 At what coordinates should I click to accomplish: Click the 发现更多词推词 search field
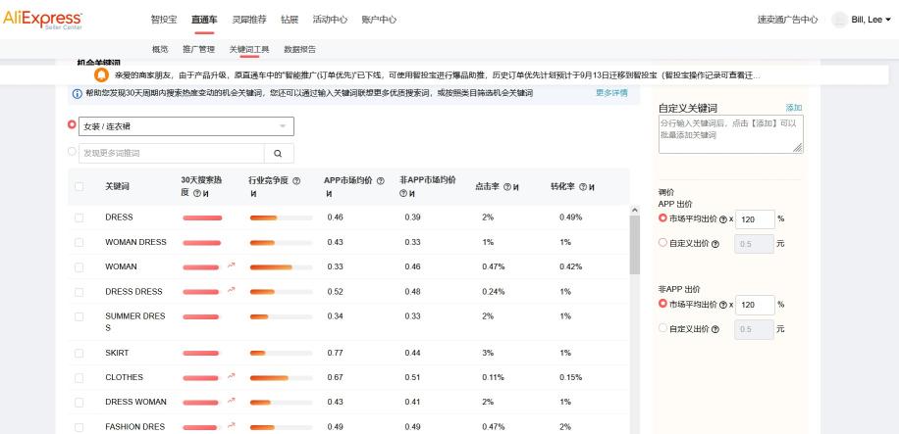[172, 154]
